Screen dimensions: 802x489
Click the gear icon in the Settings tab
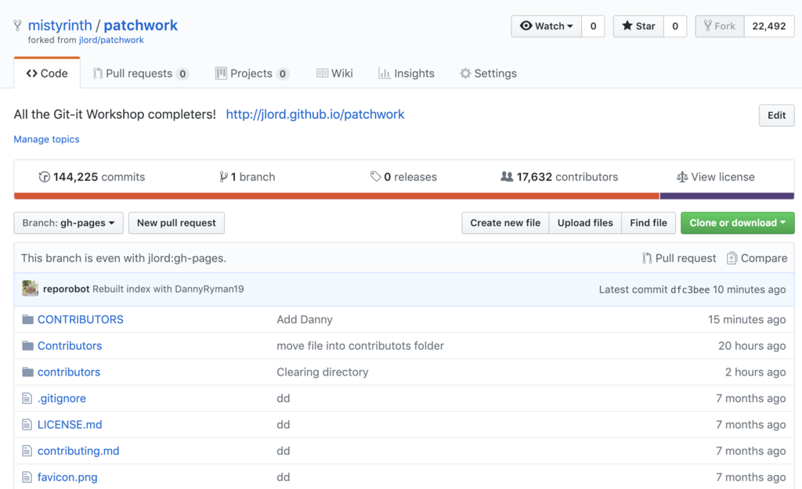[465, 73]
